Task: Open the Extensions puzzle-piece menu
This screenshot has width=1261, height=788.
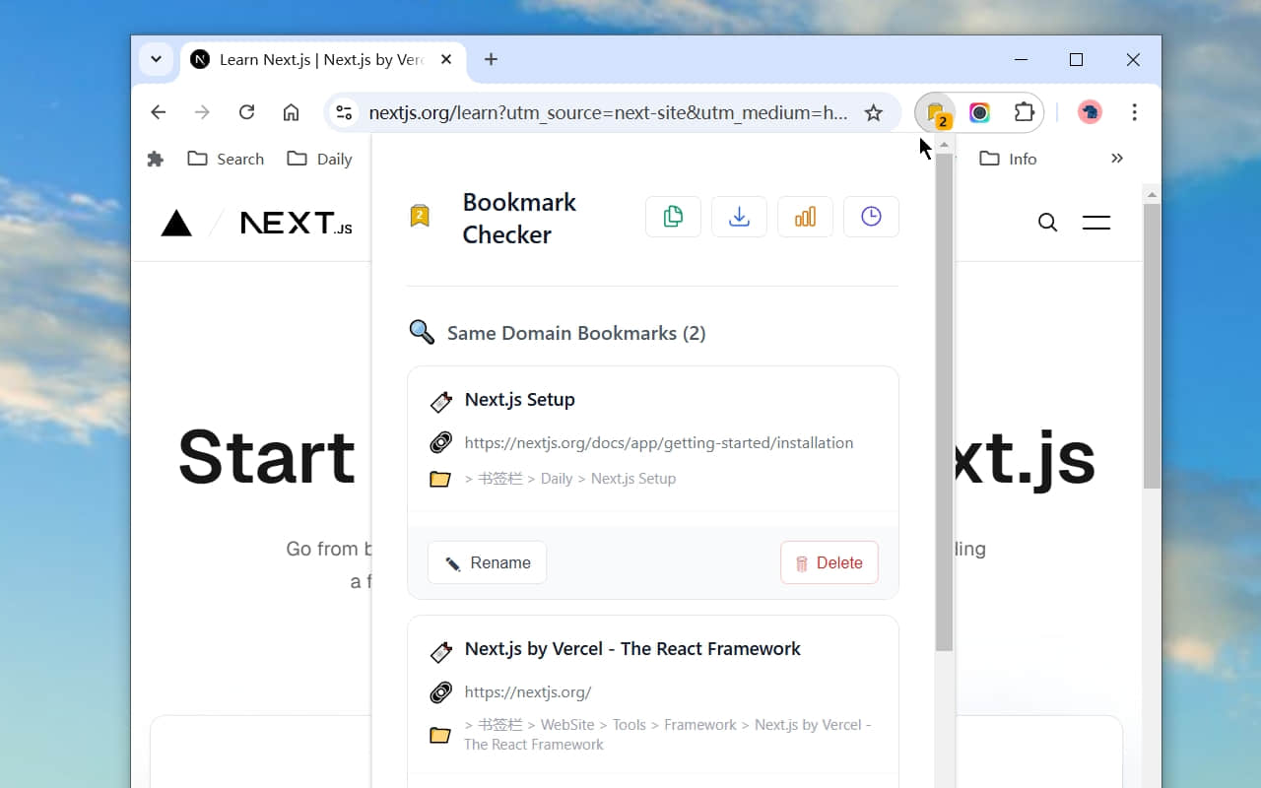Action: tap(1025, 112)
